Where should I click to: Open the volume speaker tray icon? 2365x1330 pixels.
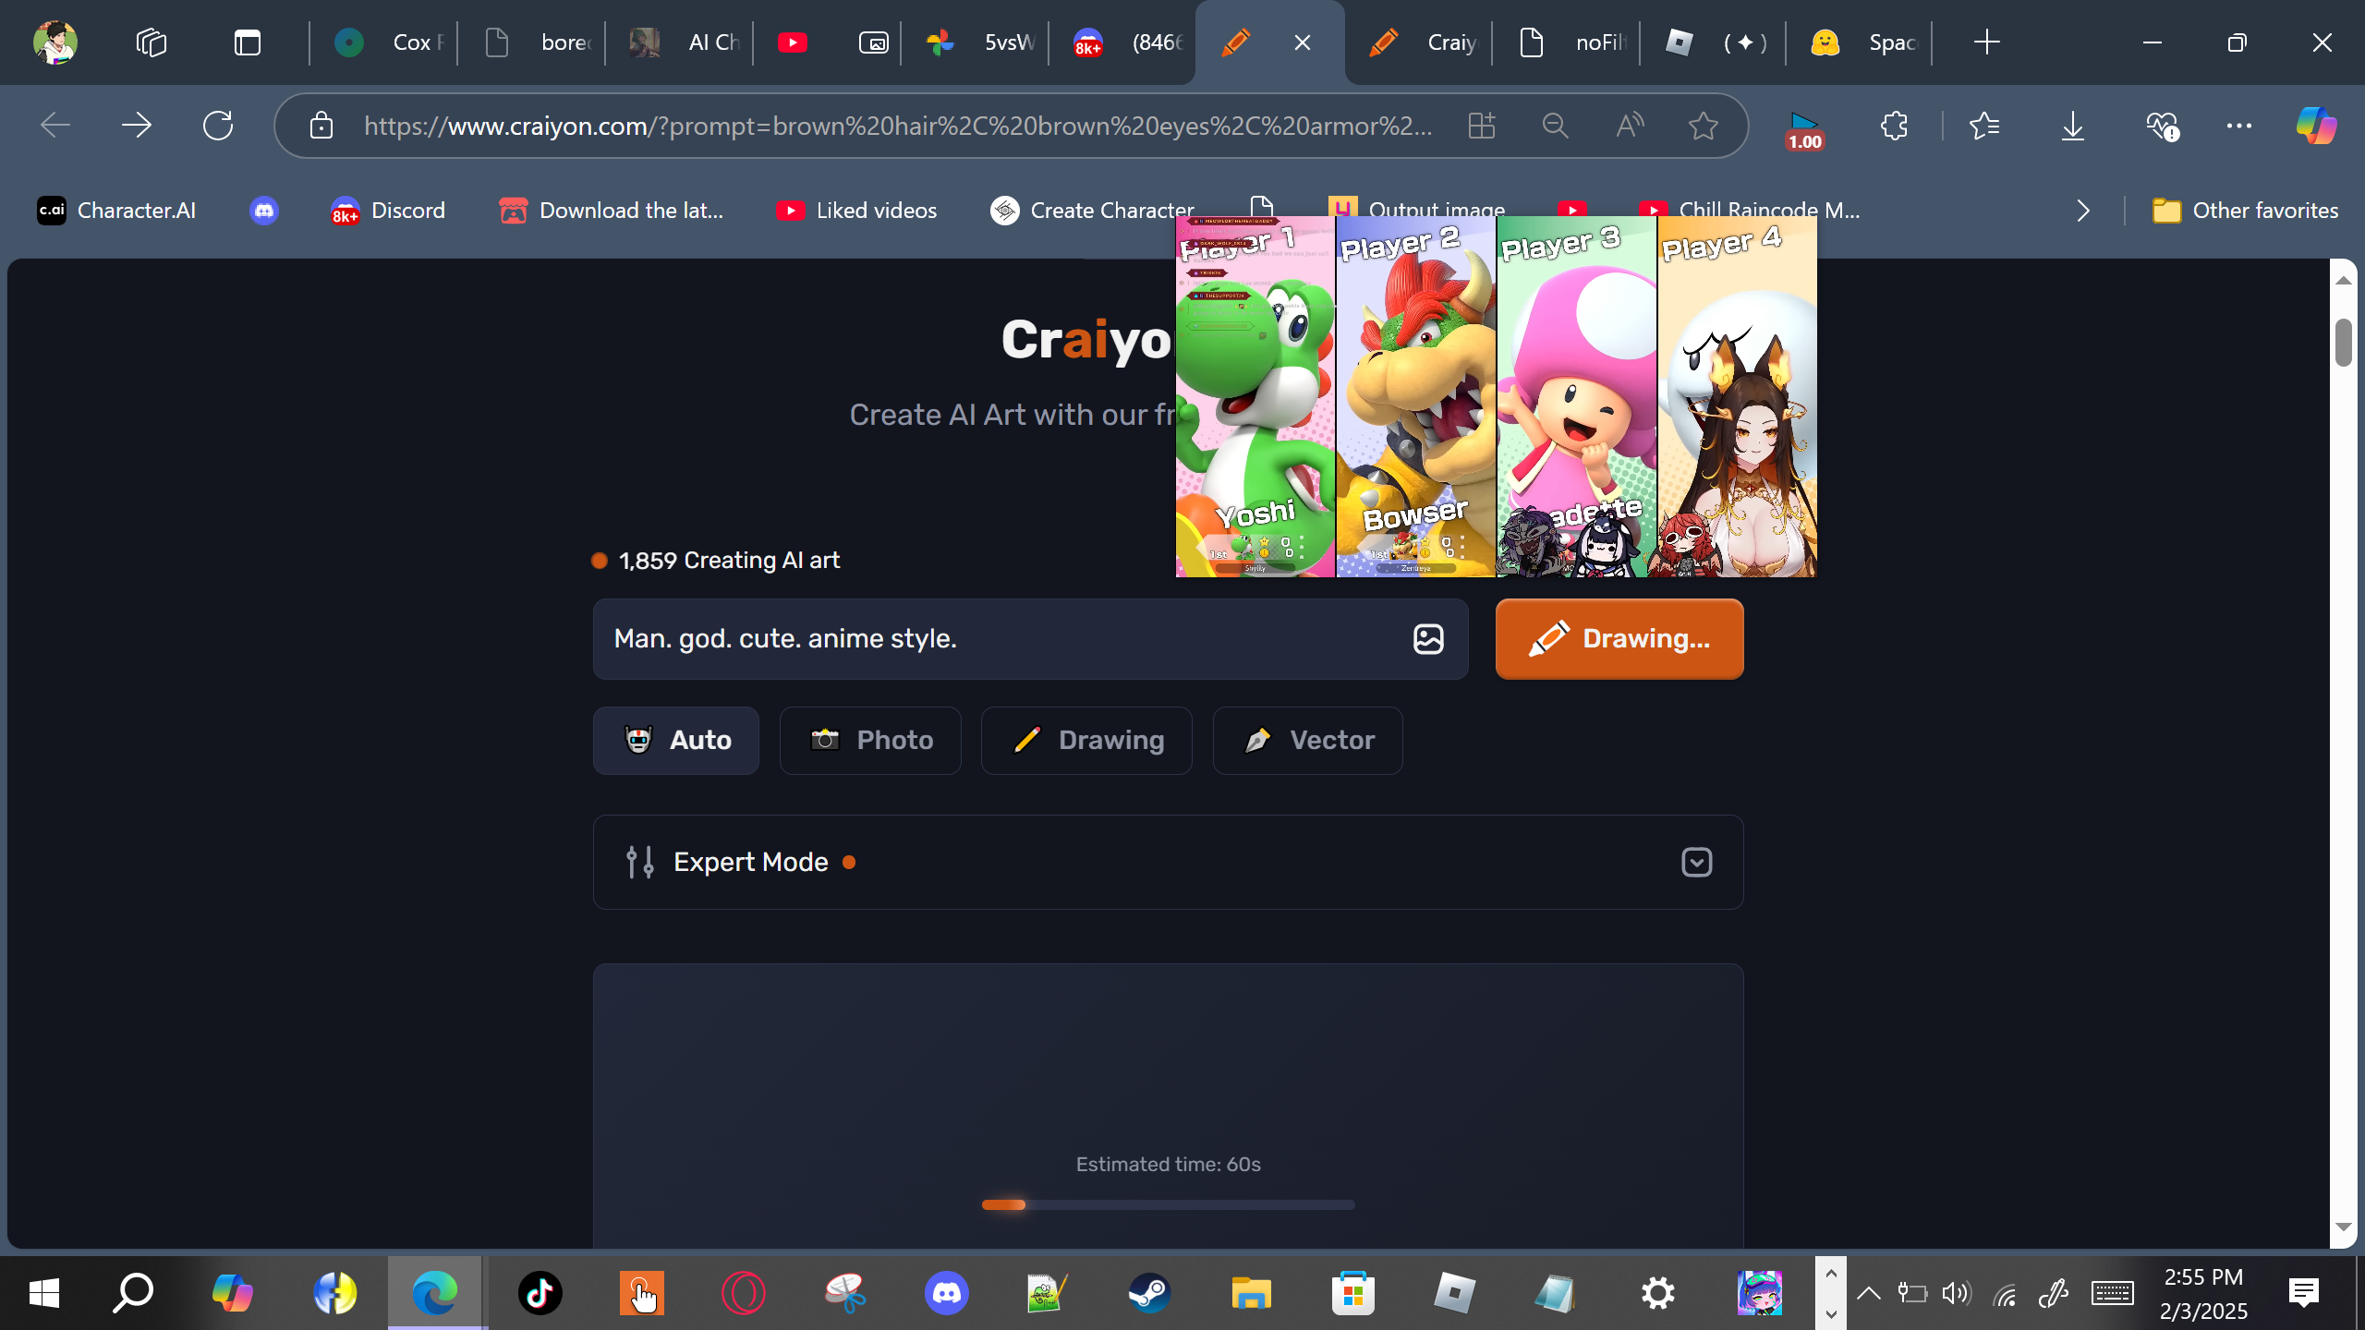pyautogui.click(x=1957, y=1293)
